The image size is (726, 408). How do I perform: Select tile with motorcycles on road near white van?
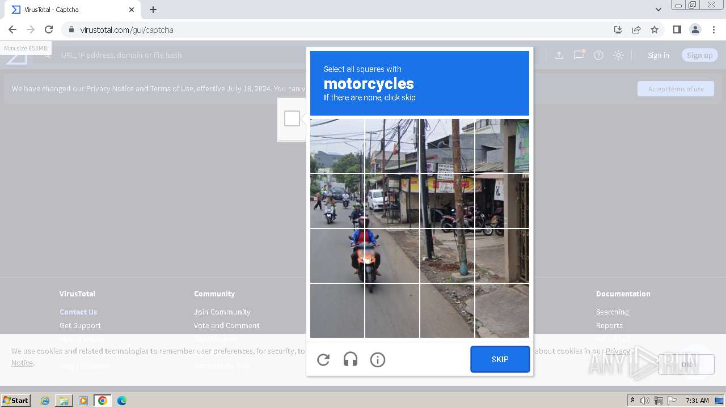337,201
